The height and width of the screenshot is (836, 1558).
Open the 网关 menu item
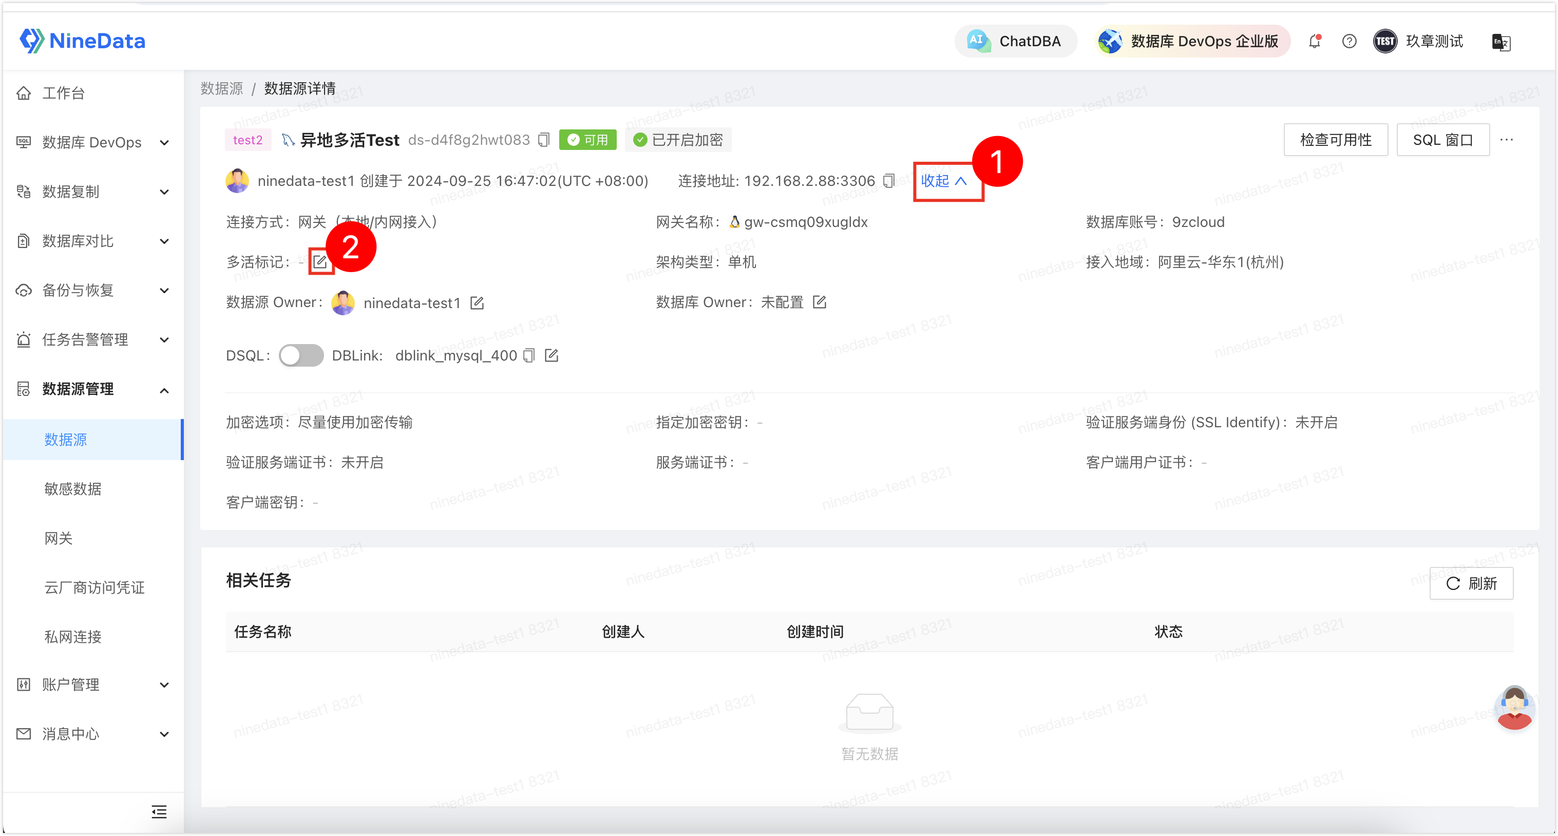[x=59, y=538]
